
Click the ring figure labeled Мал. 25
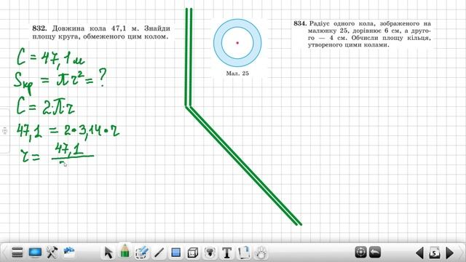point(237,43)
